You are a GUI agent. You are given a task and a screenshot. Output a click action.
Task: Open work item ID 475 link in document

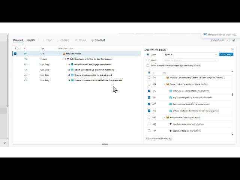[x=26, y=64]
